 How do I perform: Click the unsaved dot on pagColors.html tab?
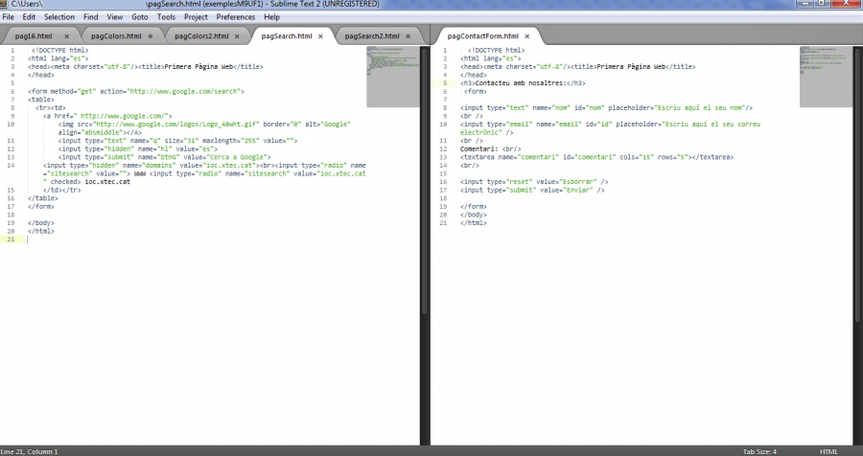[x=151, y=36]
